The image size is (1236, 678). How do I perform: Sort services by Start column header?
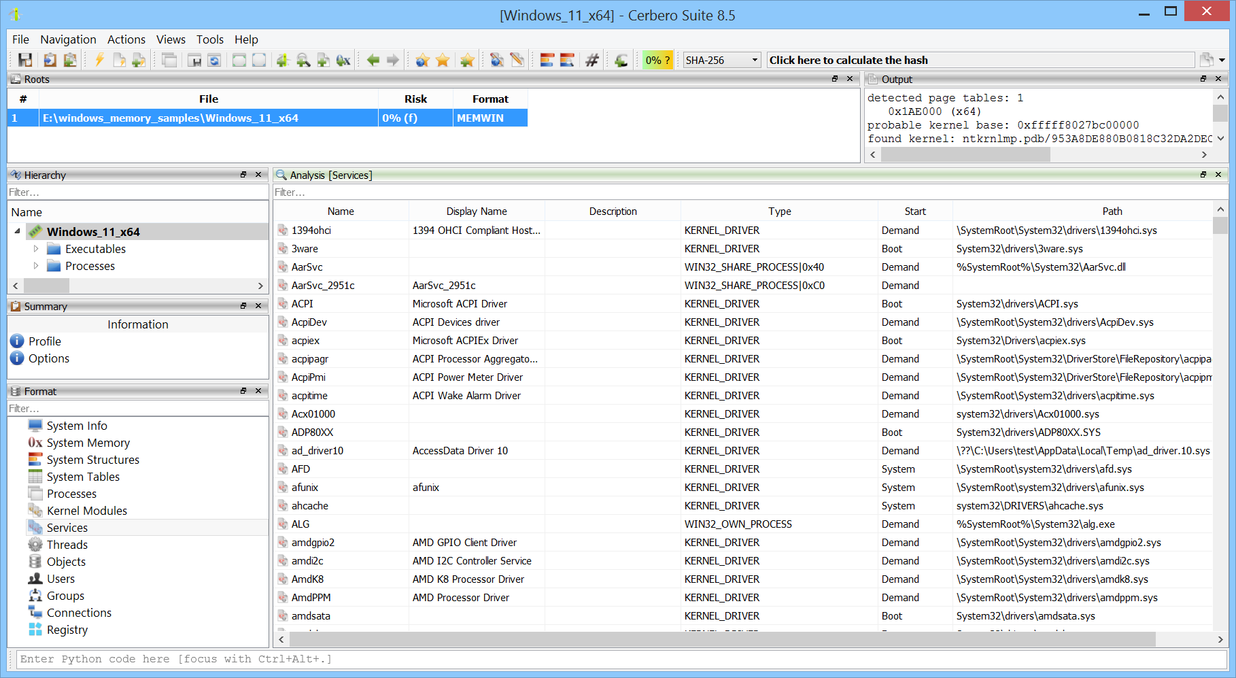pos(915,211)
